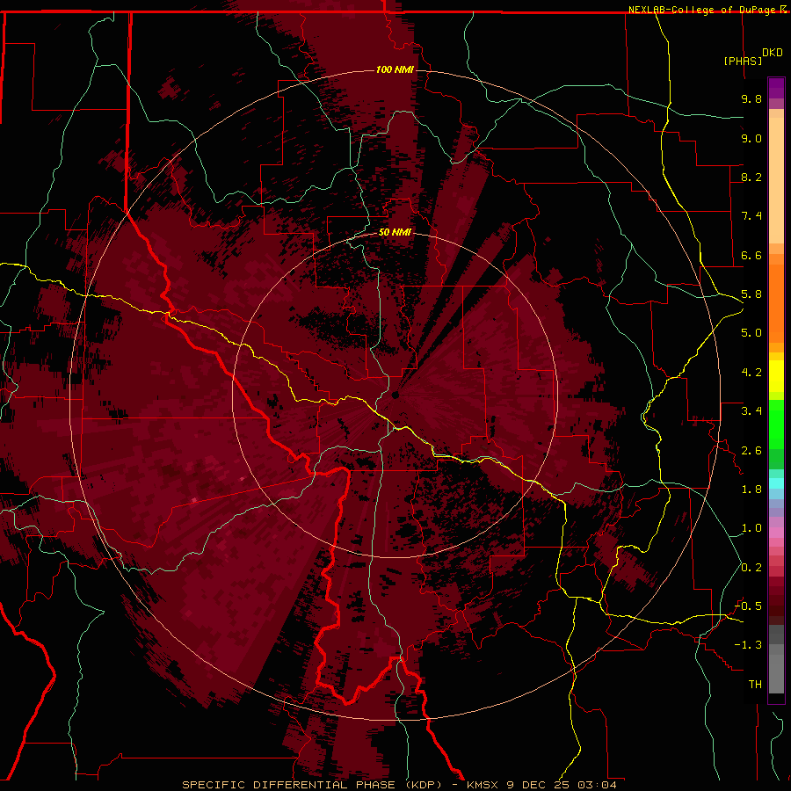Click the -0.5 value on the color scale
This screenshot has width=791, height=791.
click(x=748, y=606)
